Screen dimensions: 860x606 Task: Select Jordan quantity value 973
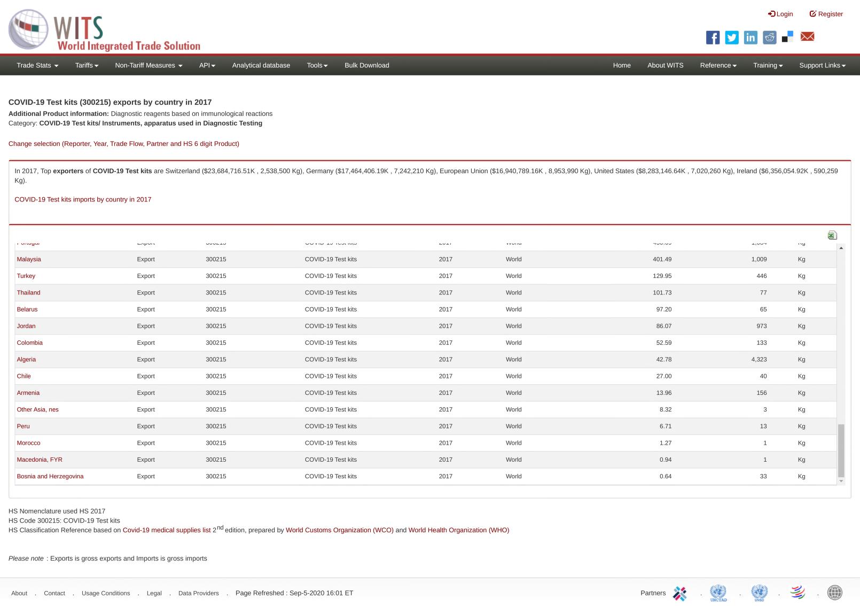pos(762,326)
